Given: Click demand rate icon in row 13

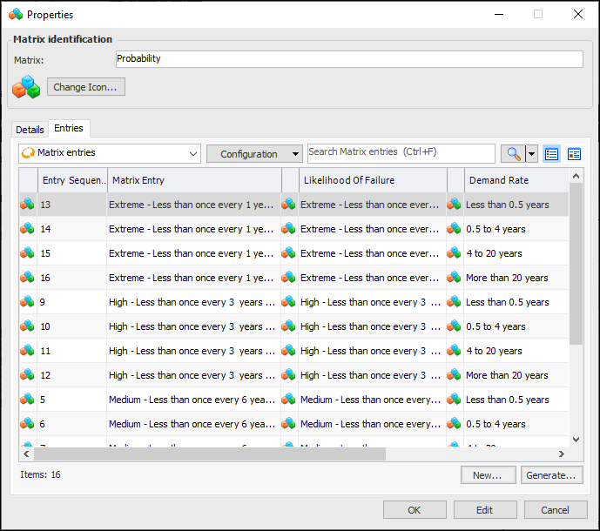Looking at the screenshot, I should pos(454,205).
